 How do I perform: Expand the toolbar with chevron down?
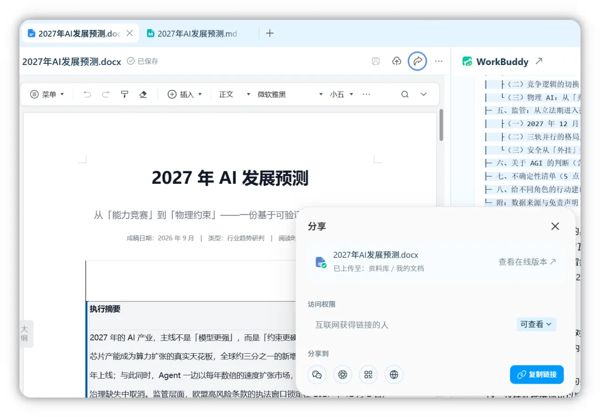point(423,94)
